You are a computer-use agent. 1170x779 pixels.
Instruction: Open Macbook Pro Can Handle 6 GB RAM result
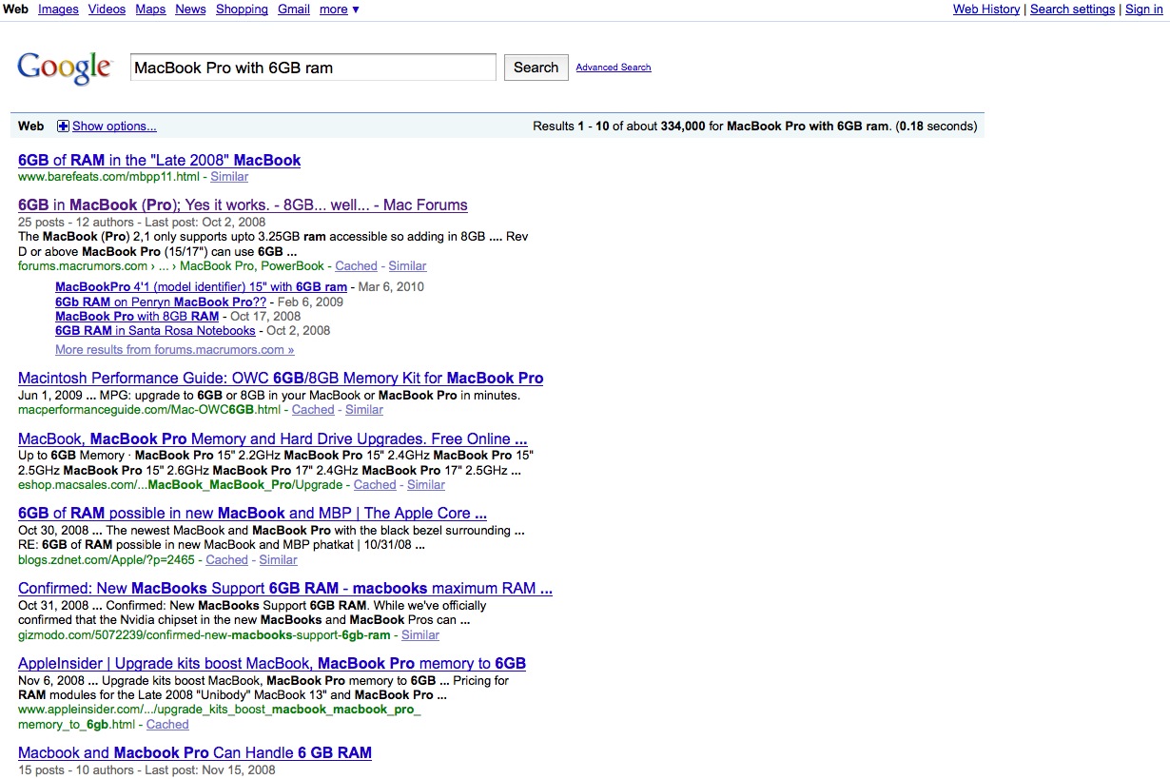195,753
